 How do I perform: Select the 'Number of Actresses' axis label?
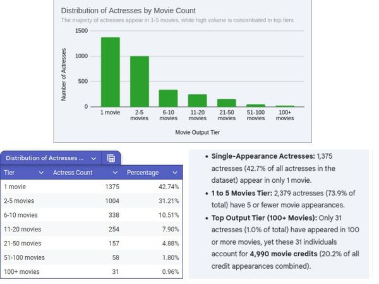click(x=64, y=75)
